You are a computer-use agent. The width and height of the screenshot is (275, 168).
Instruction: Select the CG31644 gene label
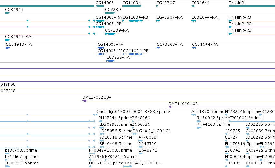coord(200,3)
